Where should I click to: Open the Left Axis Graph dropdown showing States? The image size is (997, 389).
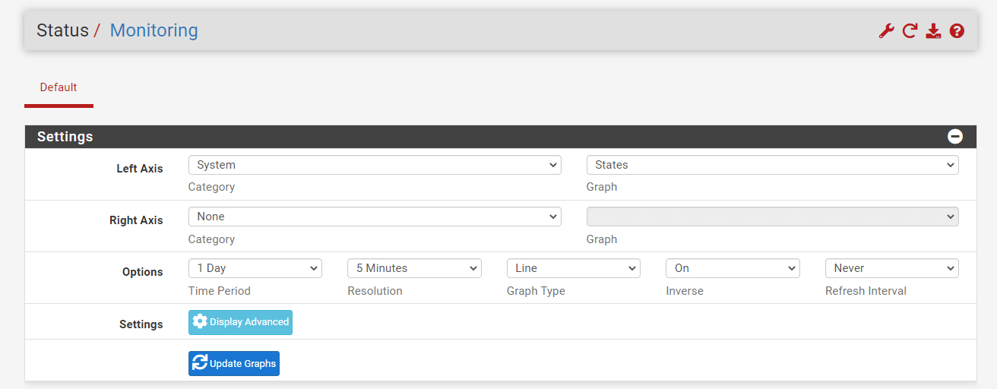tap(772, 165)
